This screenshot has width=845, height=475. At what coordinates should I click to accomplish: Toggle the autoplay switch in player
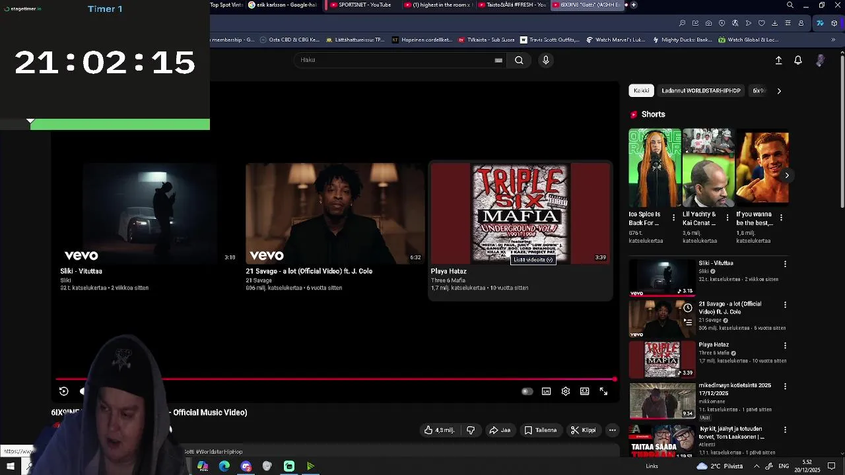click(x=526, y=391)
